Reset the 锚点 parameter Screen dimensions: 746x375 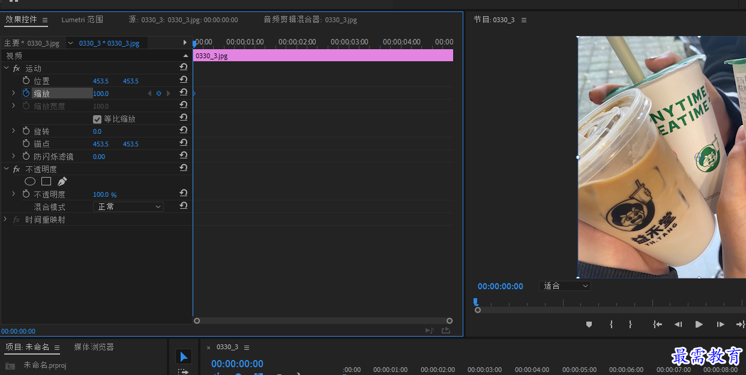184,143
